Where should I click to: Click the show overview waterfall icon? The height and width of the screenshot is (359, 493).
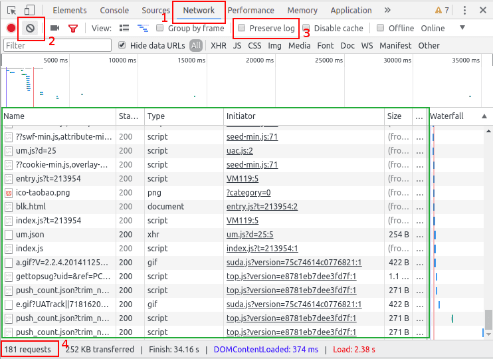143,28
